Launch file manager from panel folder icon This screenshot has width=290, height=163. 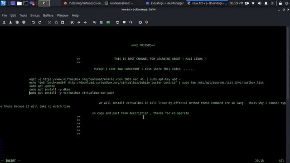tap(19, 3)
